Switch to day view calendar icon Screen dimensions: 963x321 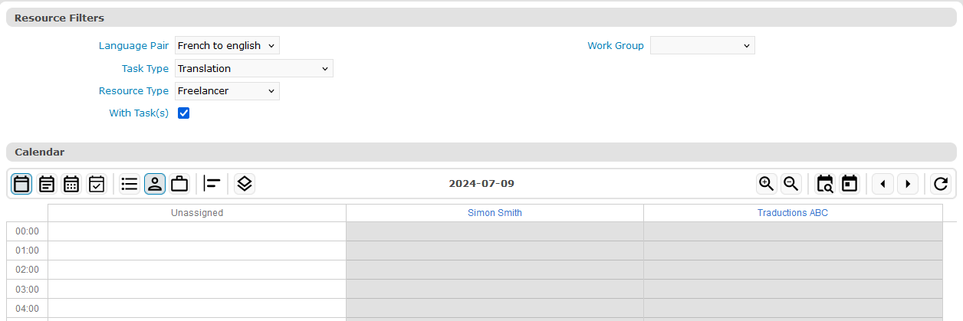tap(22, 184)
